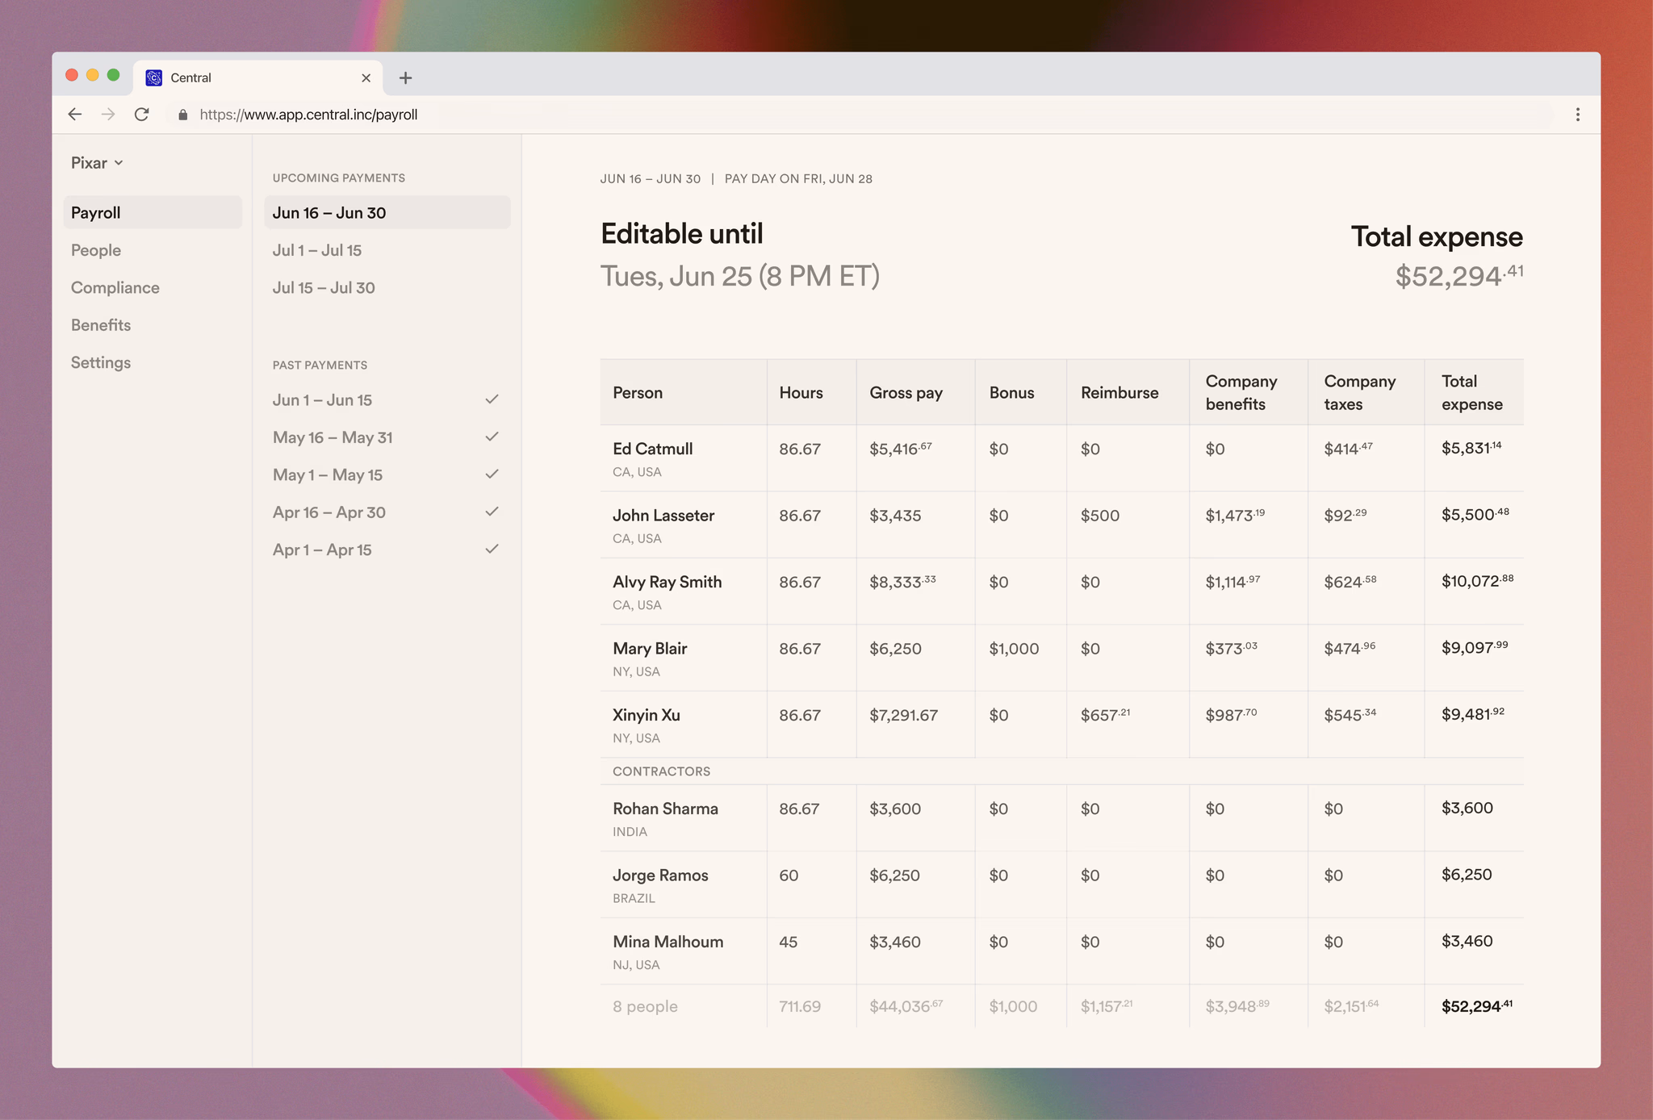Go back using the browser back arrow
This screenshot has width=1653, height=1120.
coord(75,115)
